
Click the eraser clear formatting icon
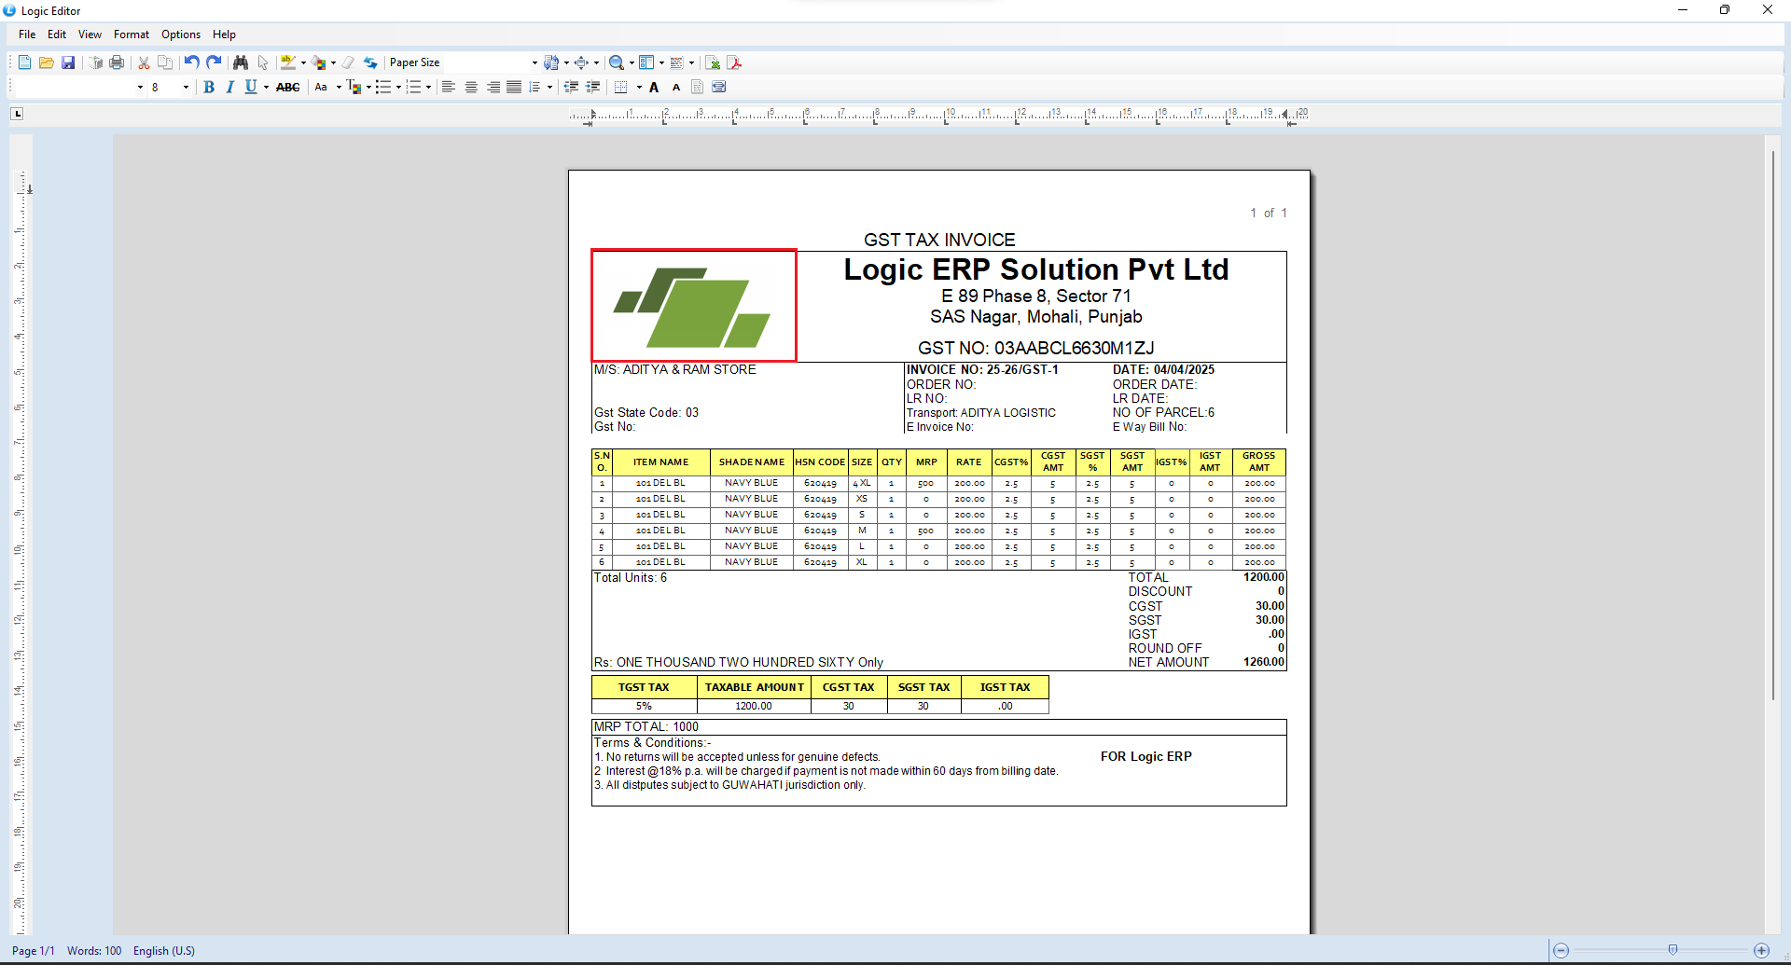coord(348,62)
